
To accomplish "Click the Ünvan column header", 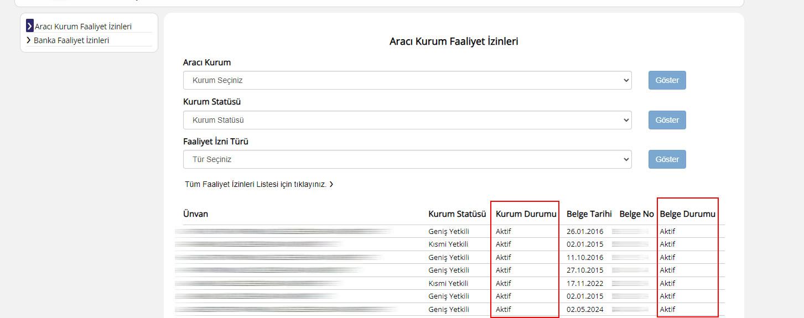I will pos(195,214).
